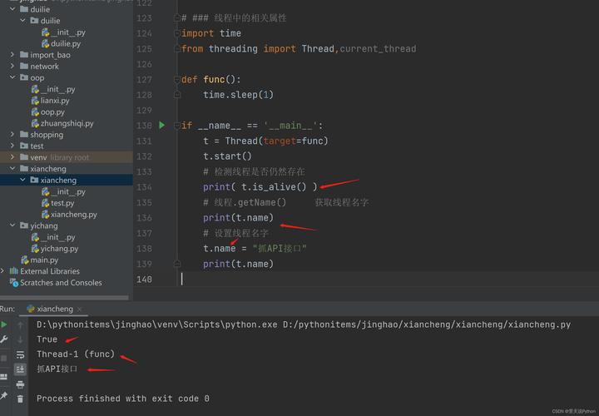Click line number 134 in gutter
599x416 pixels.
144,187
